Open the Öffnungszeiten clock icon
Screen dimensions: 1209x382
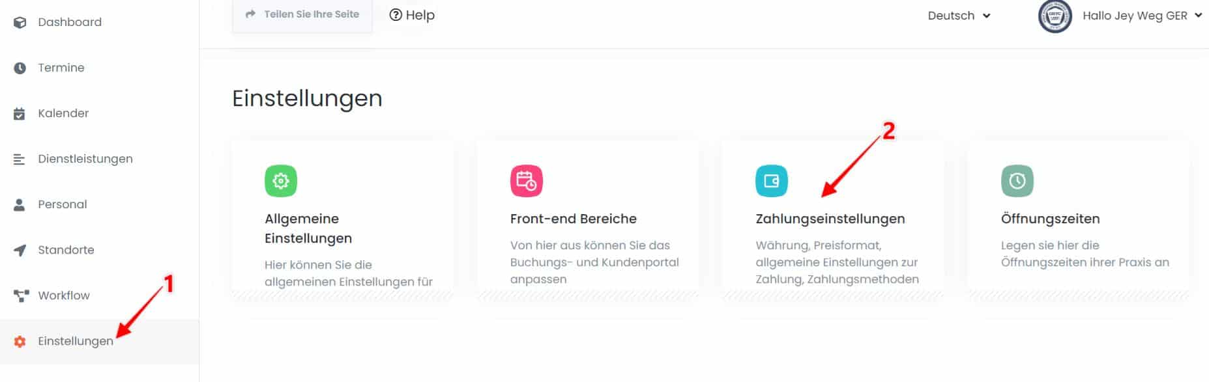pos(1017,181)
